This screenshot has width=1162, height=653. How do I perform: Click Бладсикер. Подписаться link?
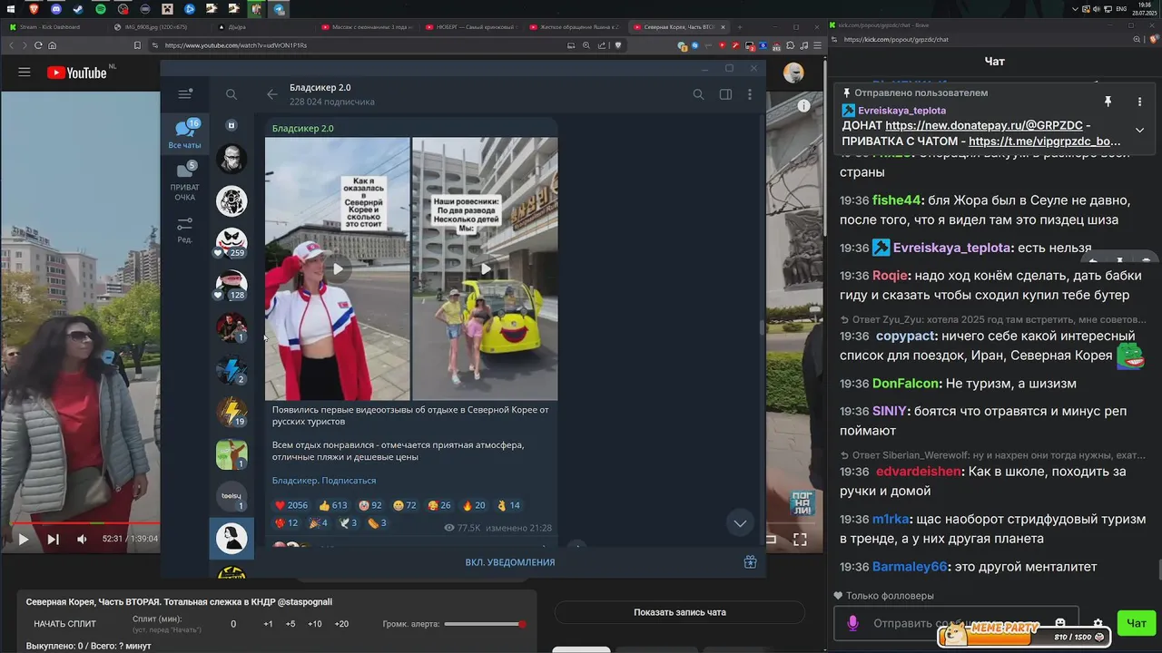[x=324, y=481]
